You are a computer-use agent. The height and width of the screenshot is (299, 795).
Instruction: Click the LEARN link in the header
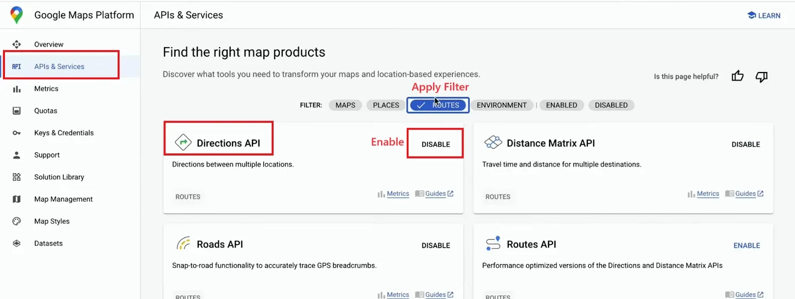[x=764, y=15]
